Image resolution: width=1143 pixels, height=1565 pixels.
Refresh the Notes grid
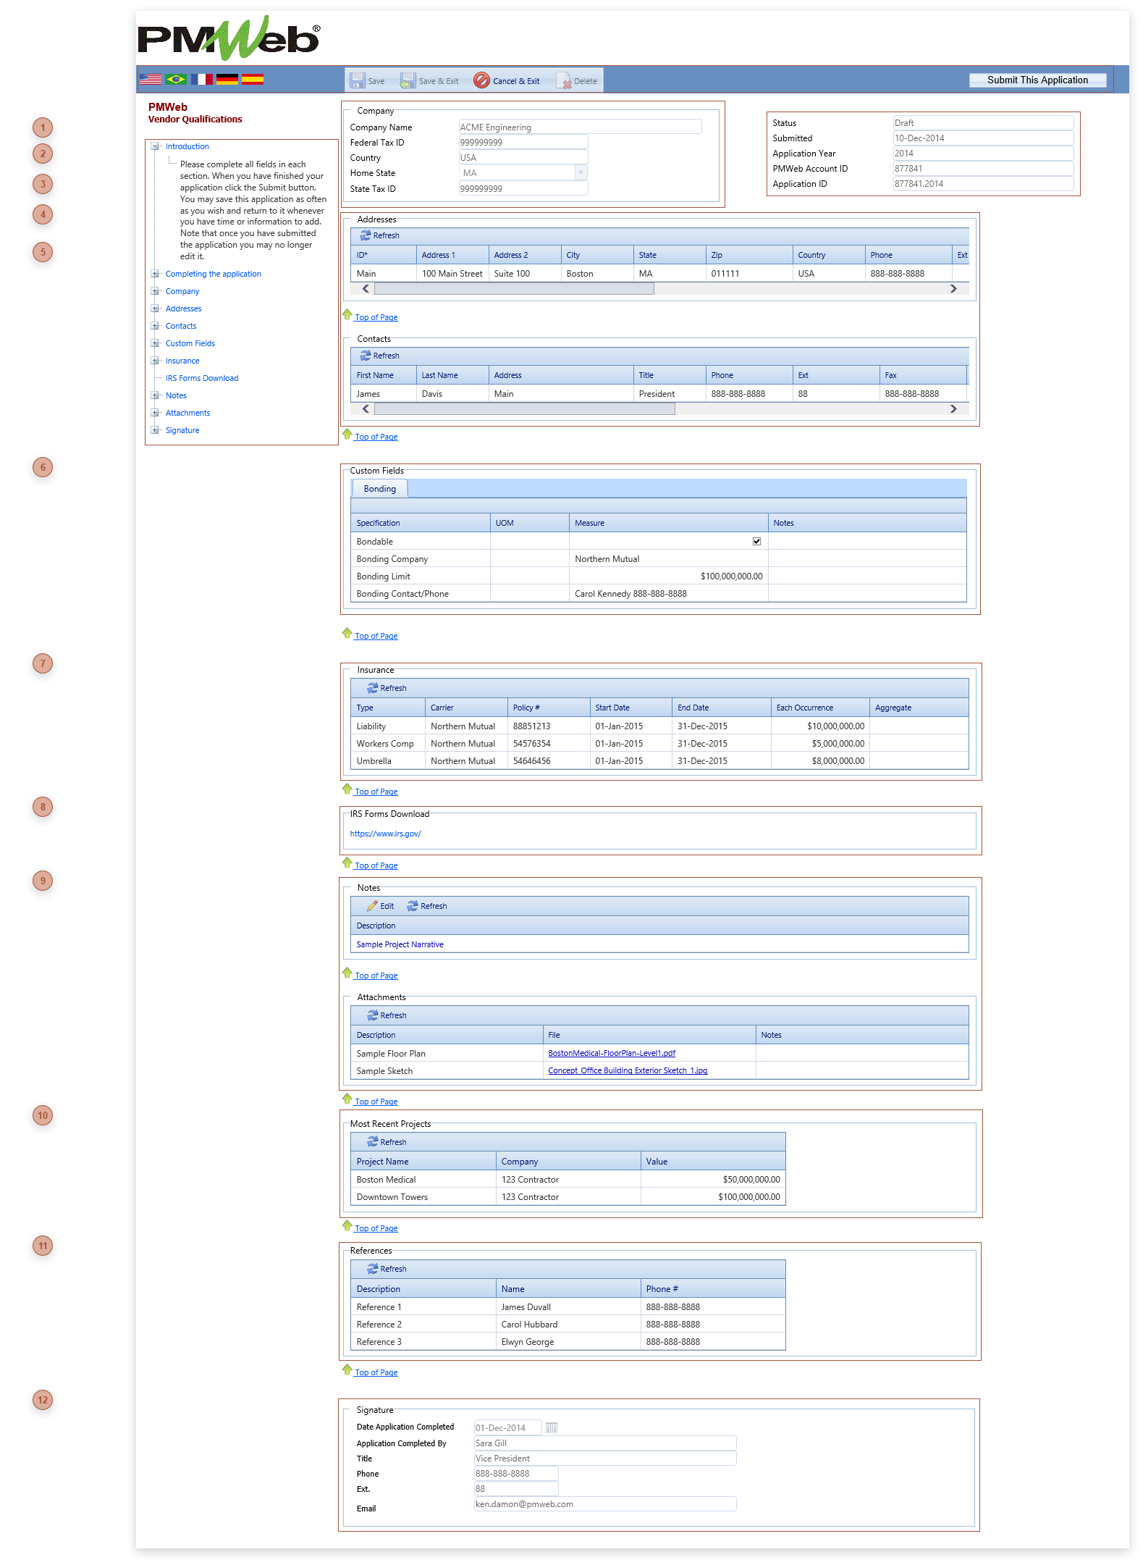coord(426,906)
